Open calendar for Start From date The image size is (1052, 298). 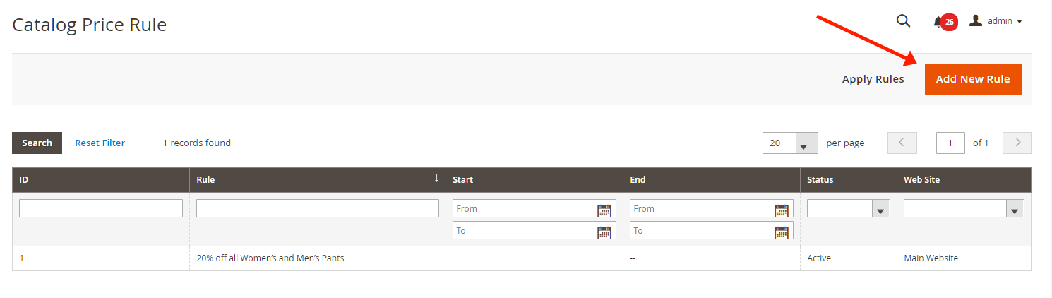coord(604,209)
